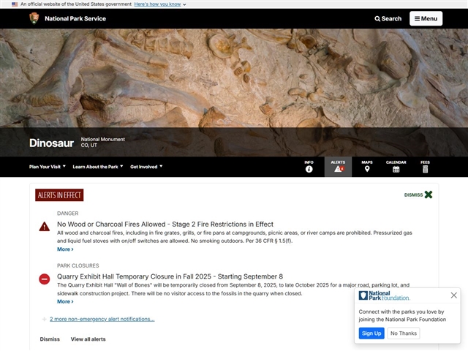468x351 pixels.
Task: Click the No Thanks button
Action: tap(403, 333)
